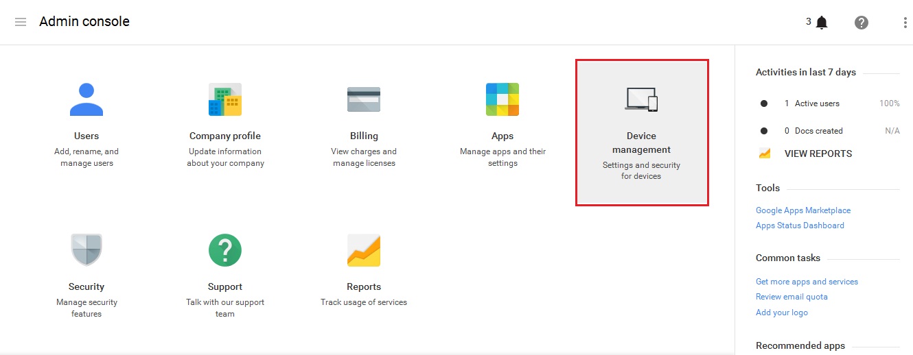The height and width of the screenshot is (355, 913).
Task: Click 'Settings and security for devices' text
Action: click(x=641, y=171)
